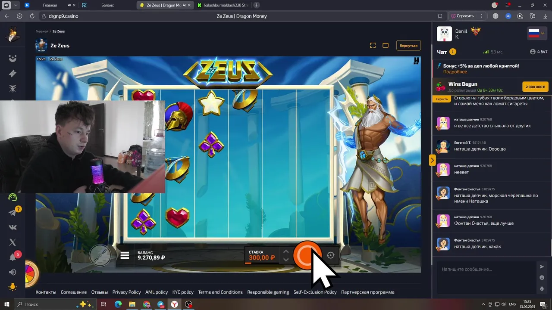The width and height of the screenshot is (552, 310).
Task: Open the smiley face sidebar icon
Action: [x=13, y=59]
